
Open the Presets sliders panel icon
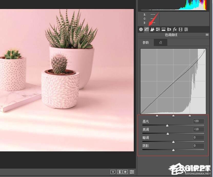[186, 29]
